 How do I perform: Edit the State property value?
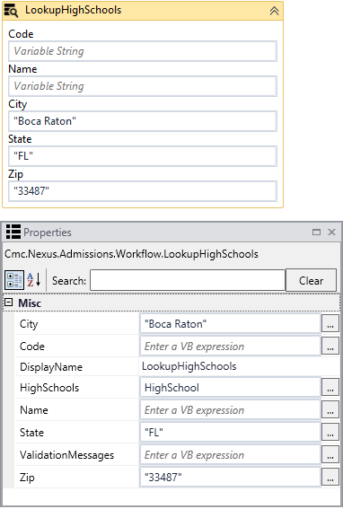click(230, 433)
